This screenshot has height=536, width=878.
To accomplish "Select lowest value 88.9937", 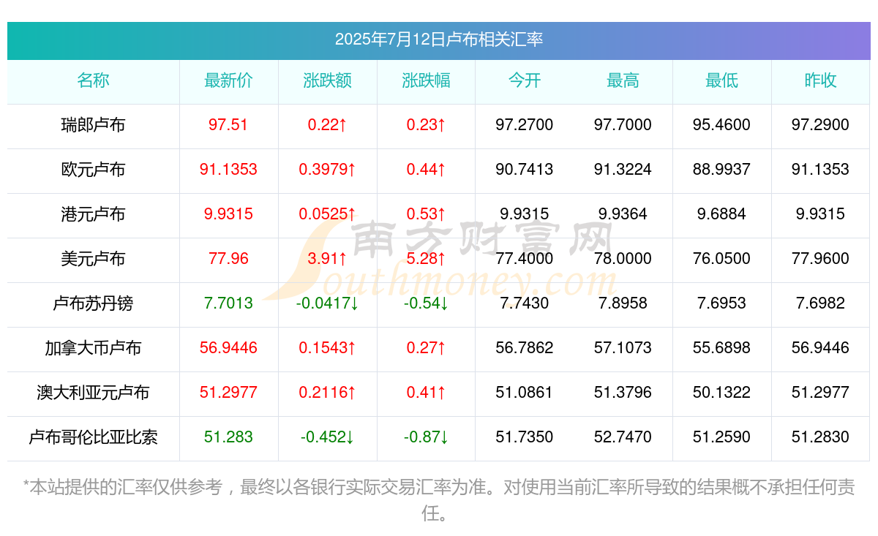I will [x=721, y=170].
